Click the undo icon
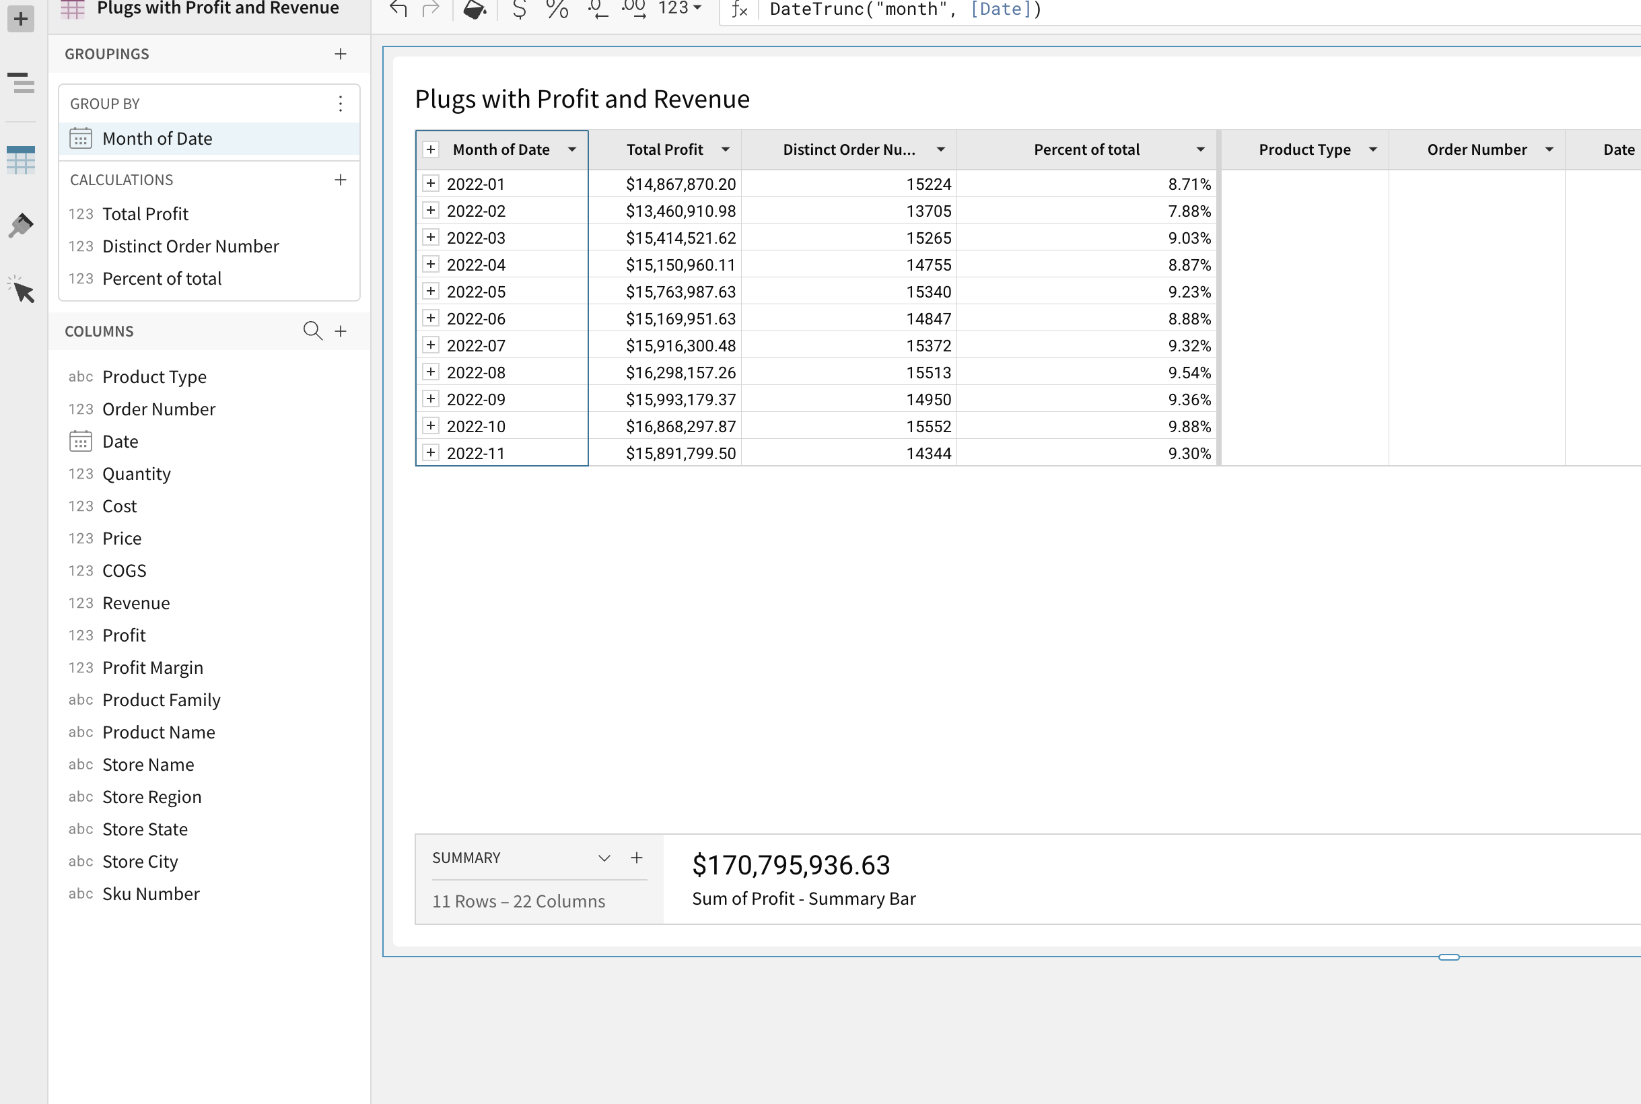 pyautogui.click(x=398, y=10)
